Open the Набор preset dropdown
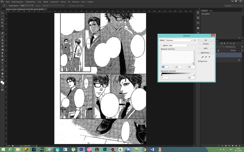The width and height of the screenshot is (244, 152). pyautogui.click(x=179, y=40)
